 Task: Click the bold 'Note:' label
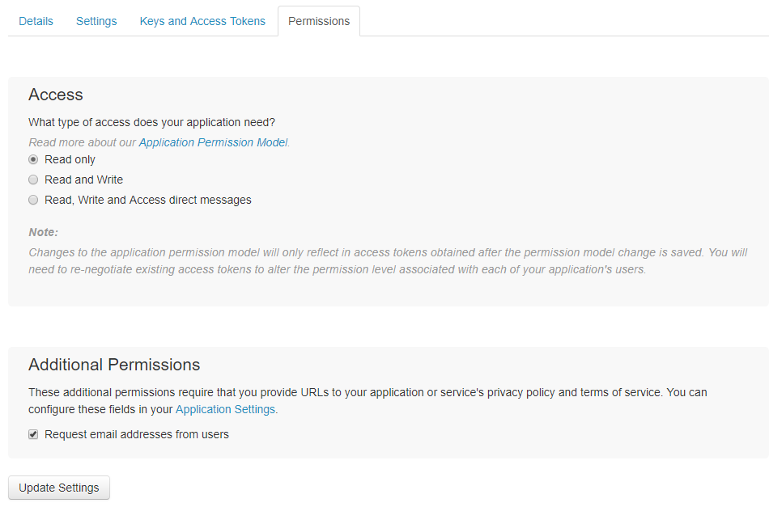pos(44,232)
